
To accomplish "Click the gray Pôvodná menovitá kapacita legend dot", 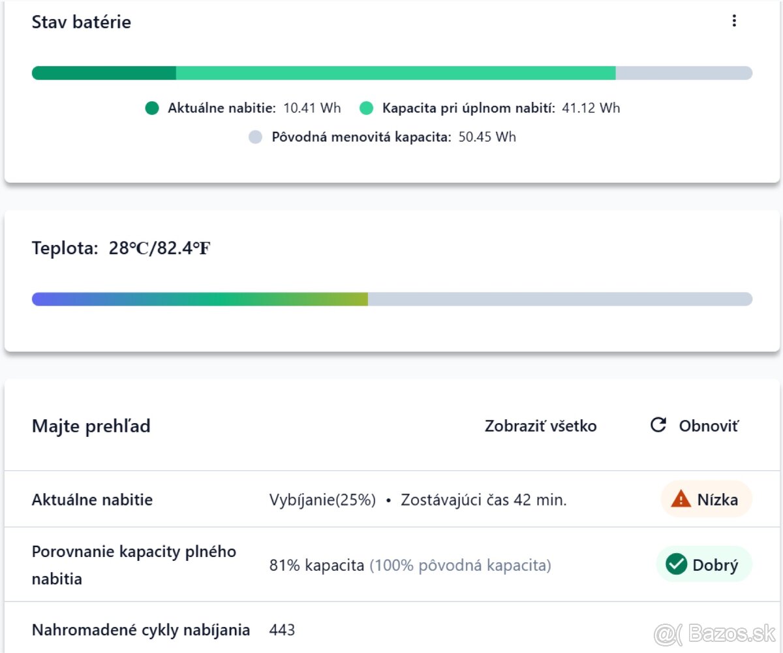I will (256, 137).
